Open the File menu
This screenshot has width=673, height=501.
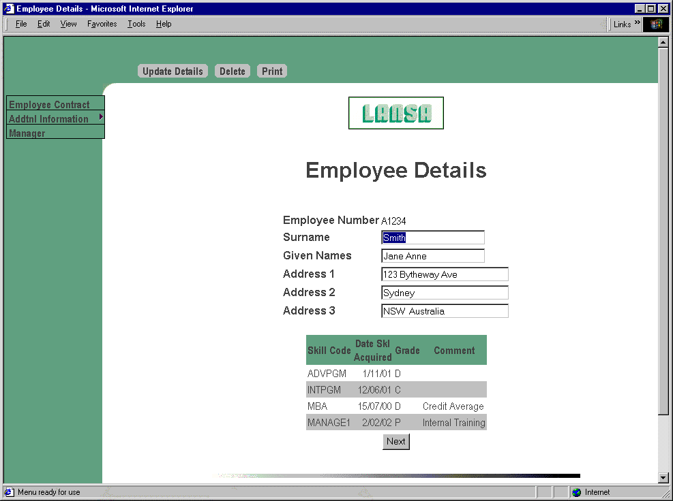21,24
